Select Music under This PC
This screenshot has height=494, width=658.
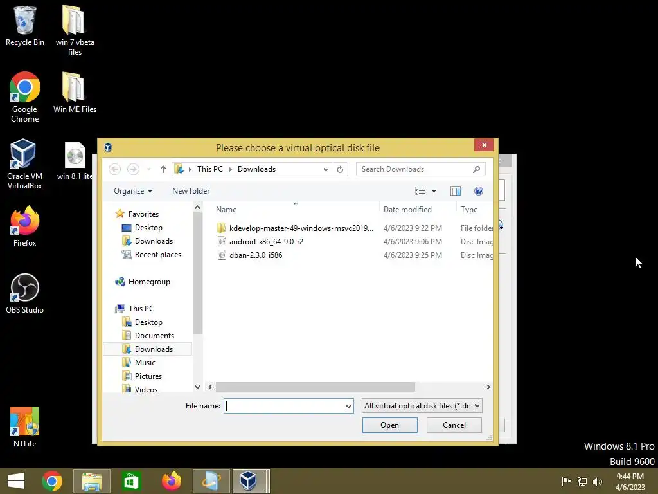point(139,363)
